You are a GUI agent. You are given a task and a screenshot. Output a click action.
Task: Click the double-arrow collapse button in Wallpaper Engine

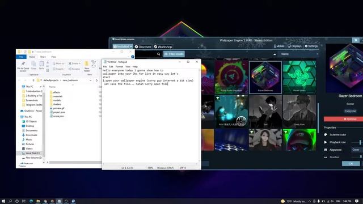(356, 40)
